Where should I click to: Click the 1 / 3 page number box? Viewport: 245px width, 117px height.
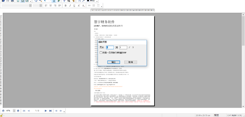pos(37,111)
